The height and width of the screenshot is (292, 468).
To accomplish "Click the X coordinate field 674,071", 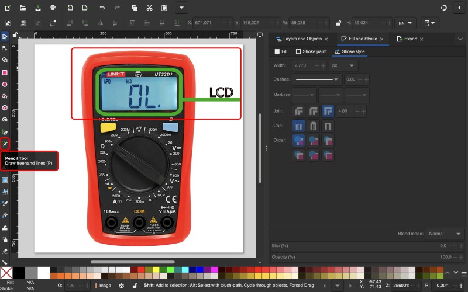I will click(x=207, y=23).
